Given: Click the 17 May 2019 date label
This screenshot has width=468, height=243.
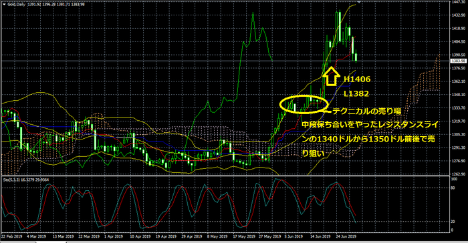Looking at the screenshot, I should coord(244,236).
